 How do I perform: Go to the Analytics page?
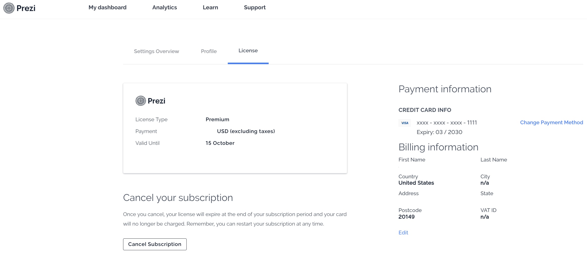click(x=164, y=8)
